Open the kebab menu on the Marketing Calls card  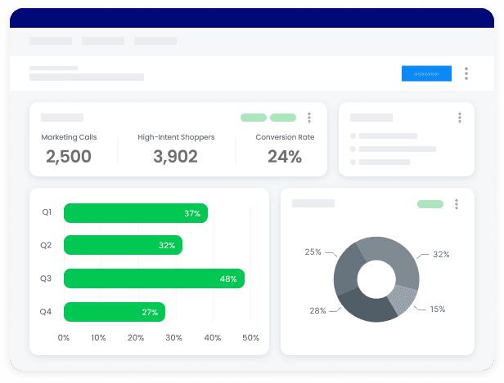pyautogui.click(x=309, y=118)
